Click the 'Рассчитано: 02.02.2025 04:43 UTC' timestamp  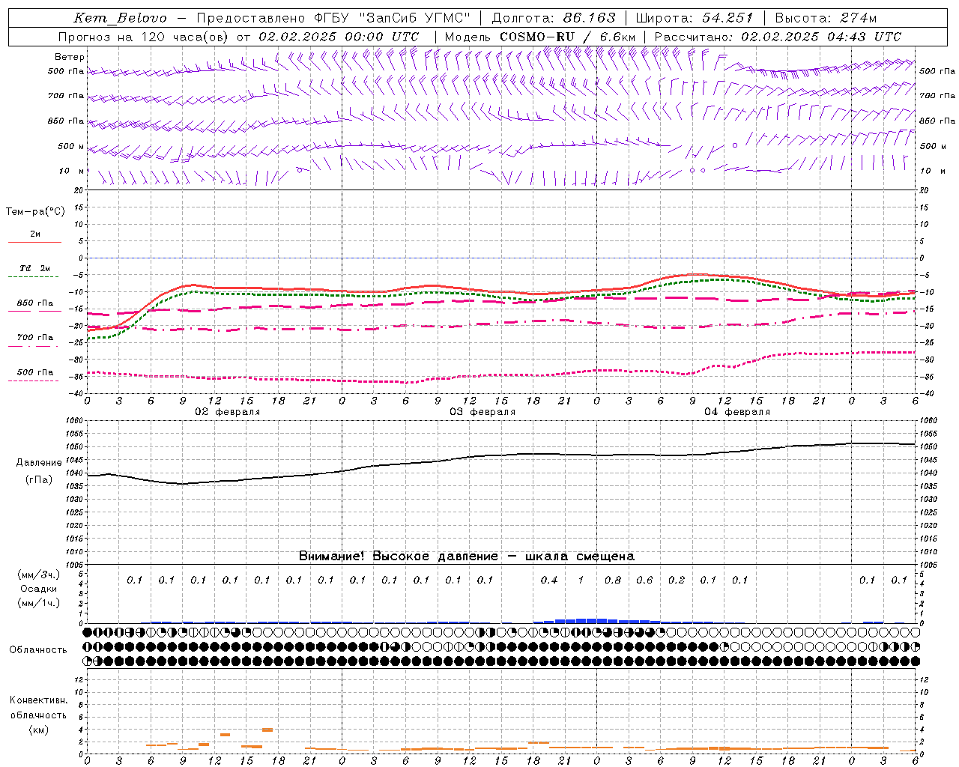[778, 37]
